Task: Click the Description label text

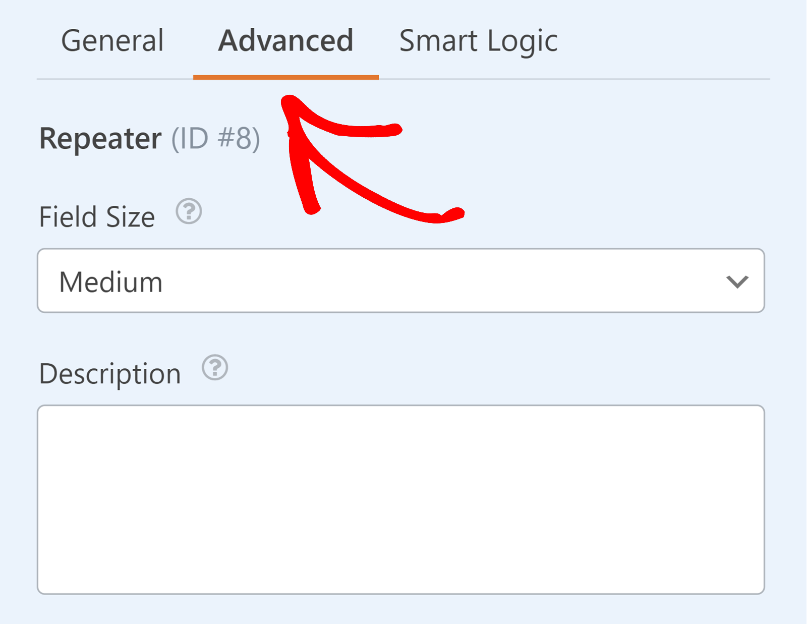Action: click(110, 374)
